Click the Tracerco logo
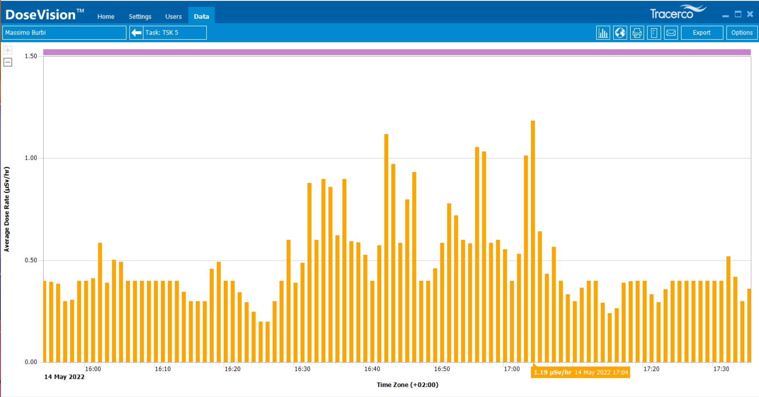Viewport: 759px width, 397px height. pyautogui.click(x=677, y=13)
